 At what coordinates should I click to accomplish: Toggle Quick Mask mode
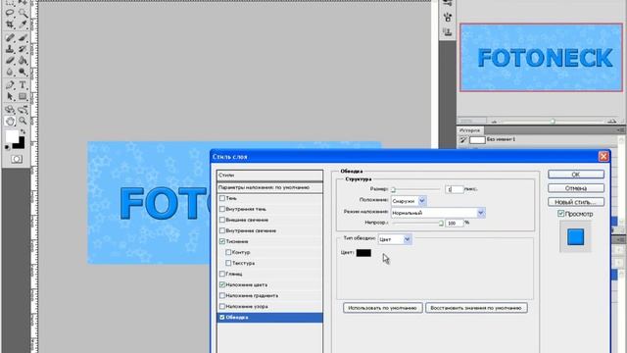tap(17, 159)
